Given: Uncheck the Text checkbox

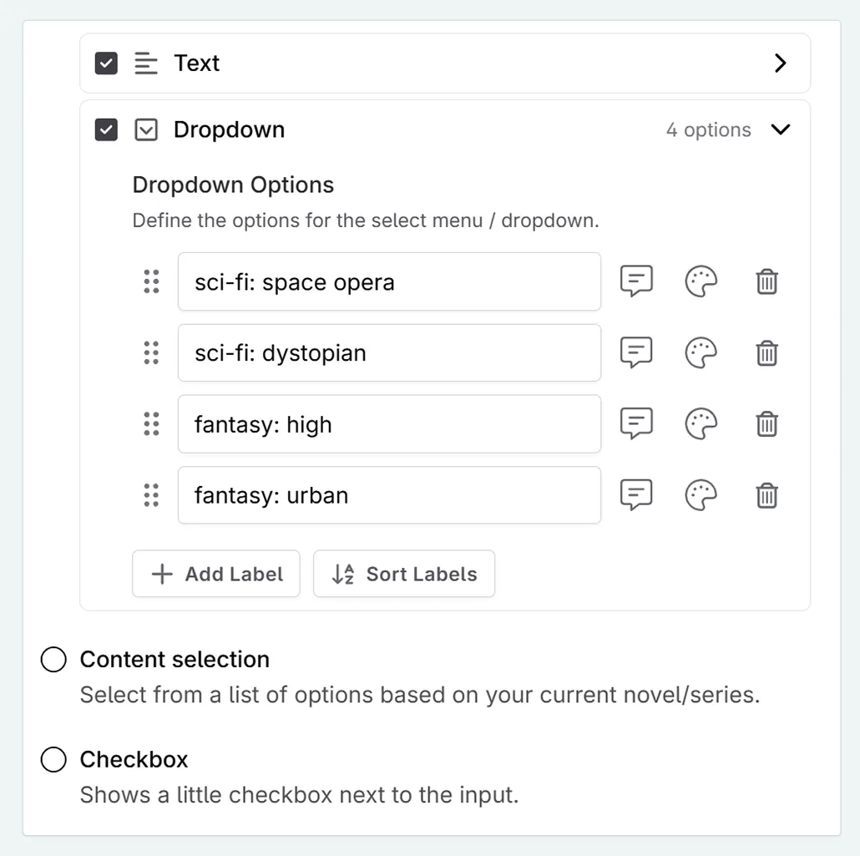Looking at the screenshot, I should pyautogui.click(x=106, y=63).
